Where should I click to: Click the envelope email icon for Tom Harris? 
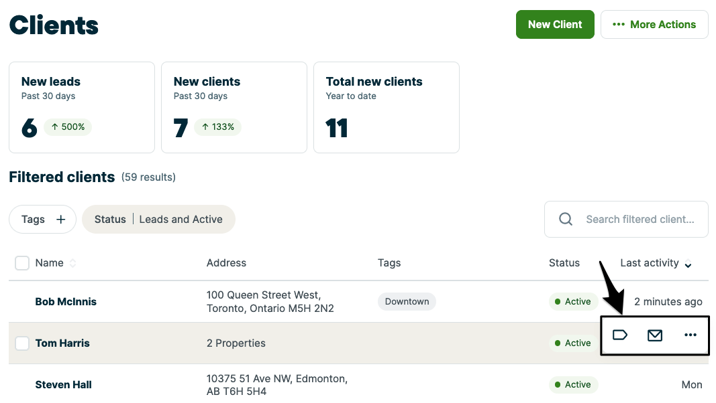click(655, 335)
